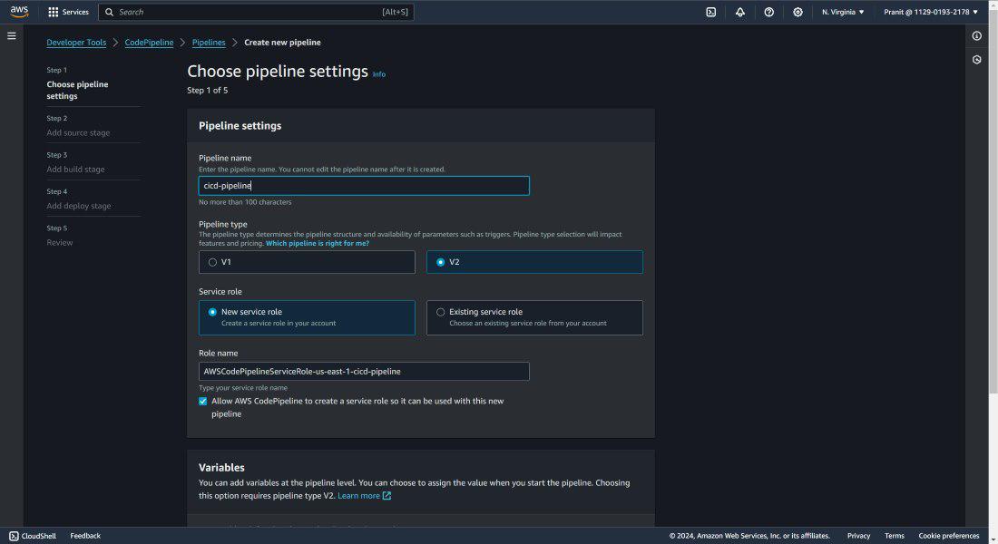The width and height of the screenshot is (998, 544).
Task: Open the help question mark icon
Action: 768,12
